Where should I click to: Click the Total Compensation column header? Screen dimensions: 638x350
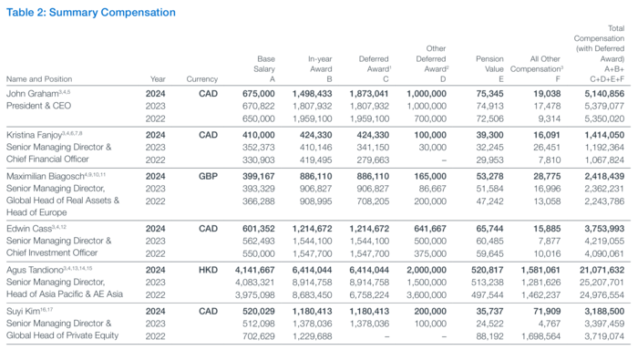(x=599, y=54)
